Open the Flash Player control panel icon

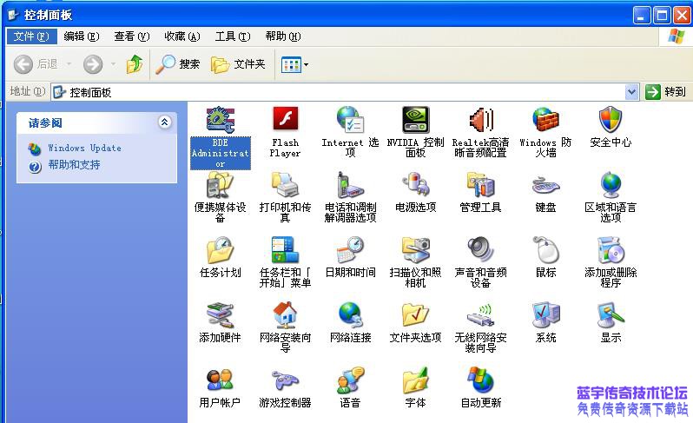pyautogui.click(x=285, y=121)
